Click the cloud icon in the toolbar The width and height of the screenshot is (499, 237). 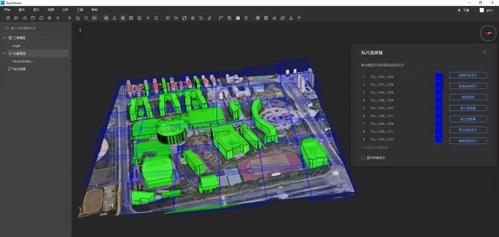24,18
